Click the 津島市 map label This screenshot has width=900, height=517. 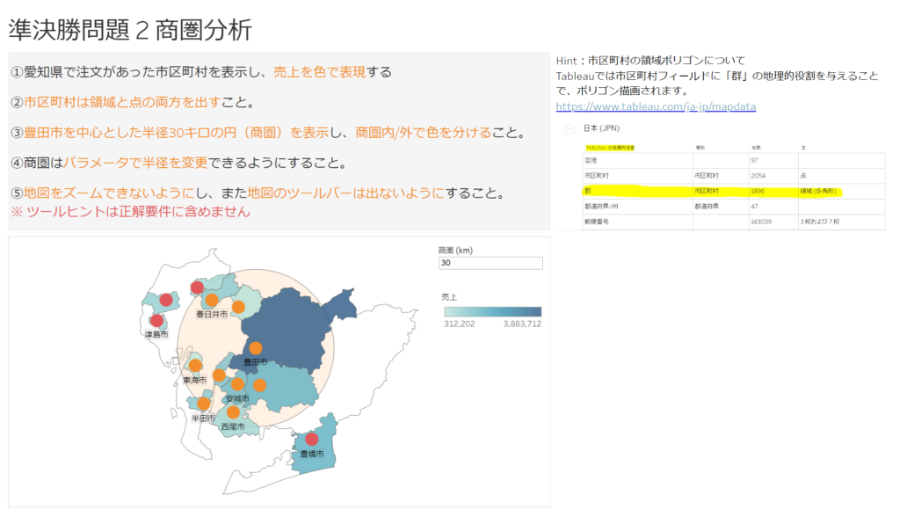click(156, 334)
